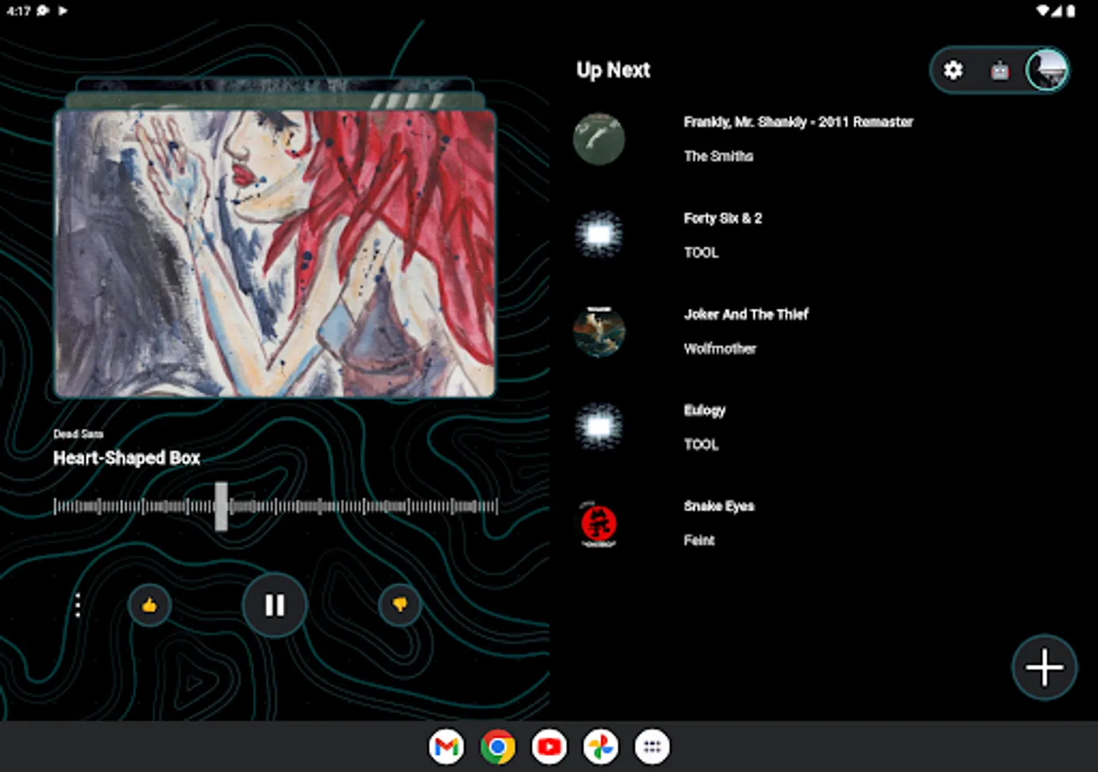The image size is (1098, 772).
Task: Launch Chrome from the taskbar
Action: (498, 747)
